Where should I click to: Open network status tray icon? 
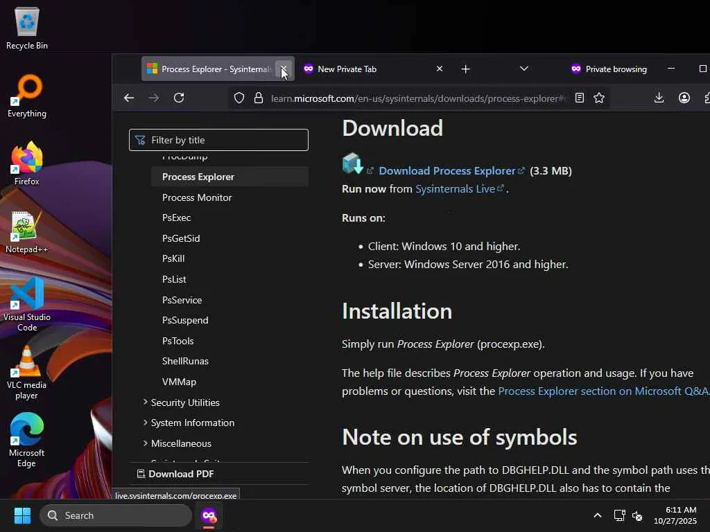click(x=619, y=515)
